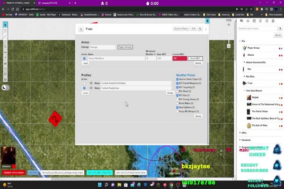The height and width of the screenshot is (189, 284).
Task: Open the help question mark tool
Action: coord(5,79)
